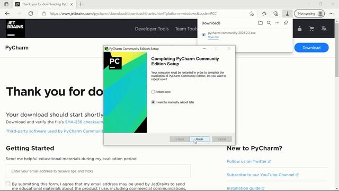Click the PyCharm setup title bar icon

coord(106,49)
